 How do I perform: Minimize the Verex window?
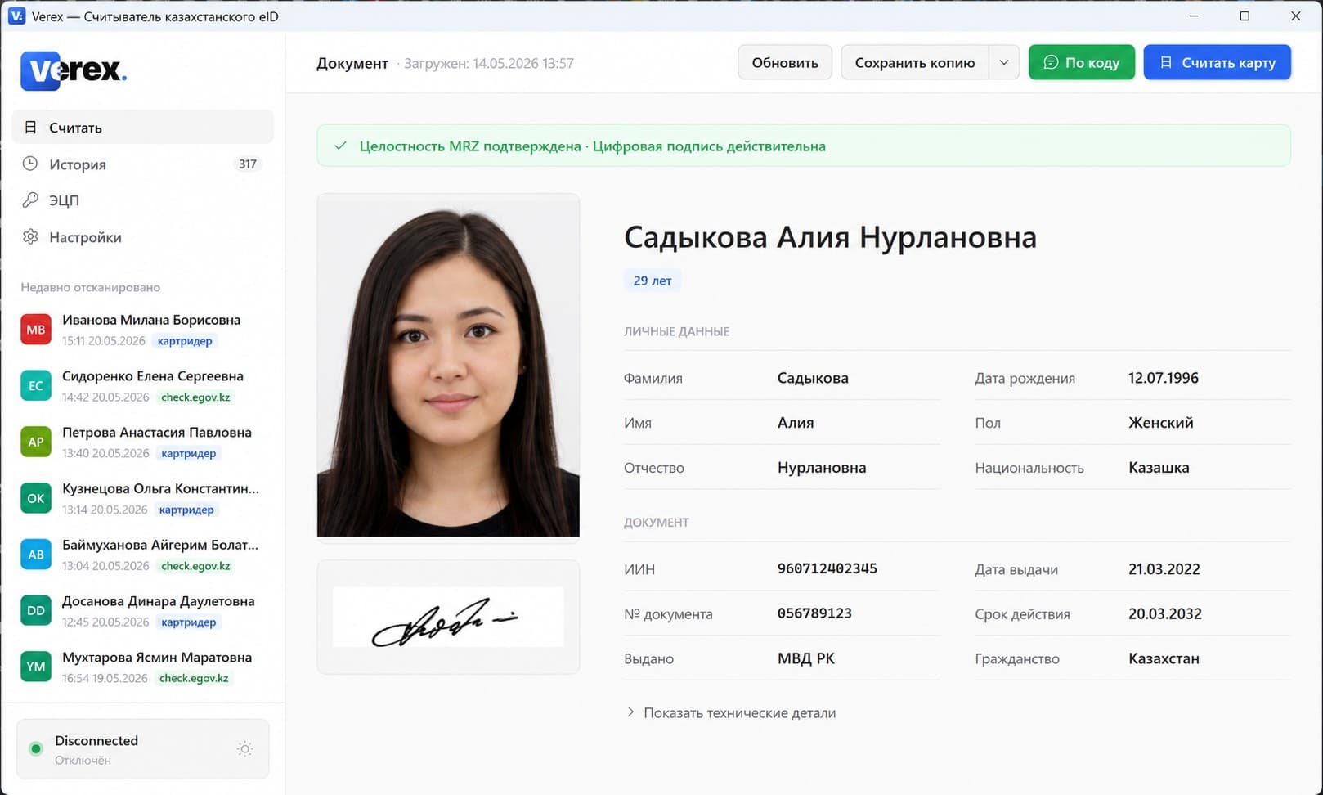(1194, 16)
